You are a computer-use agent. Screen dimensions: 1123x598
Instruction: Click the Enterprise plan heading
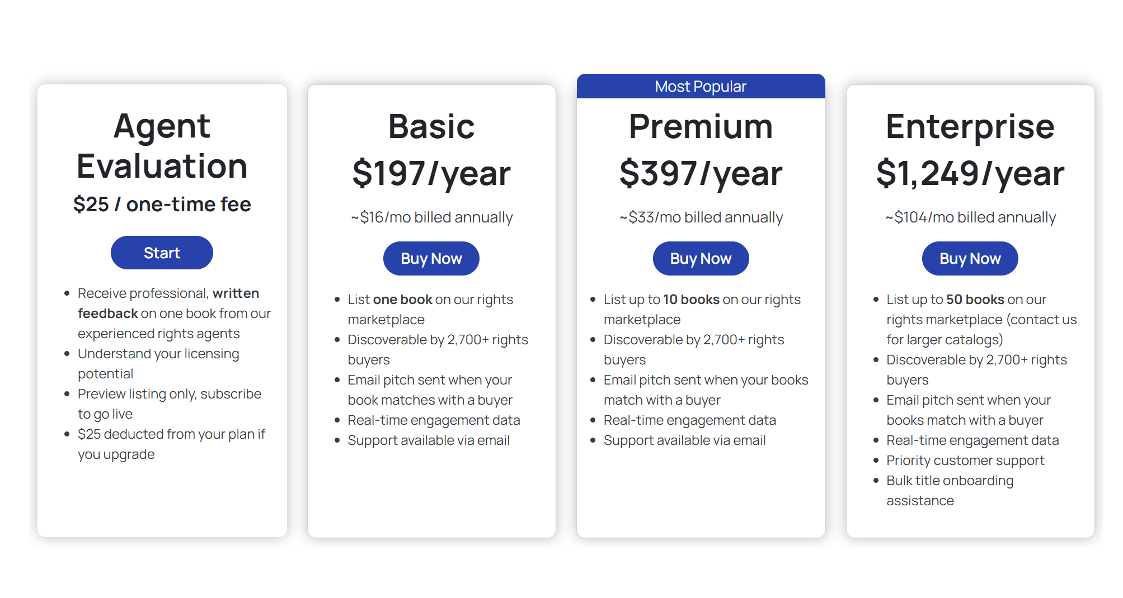970,126
